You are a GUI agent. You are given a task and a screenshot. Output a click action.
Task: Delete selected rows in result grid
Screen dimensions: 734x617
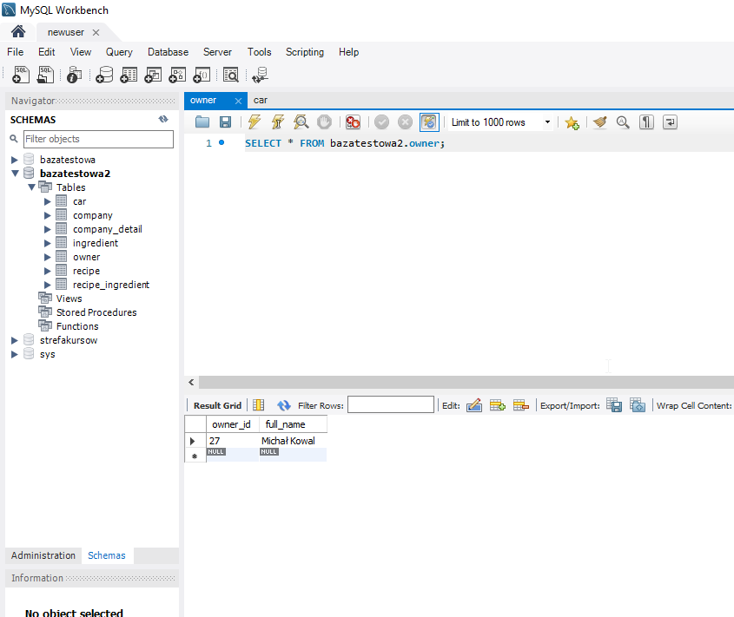click(520, 405)
